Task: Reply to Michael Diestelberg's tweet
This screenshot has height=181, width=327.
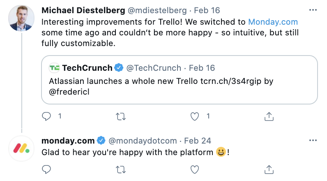Action: (47, 116)
